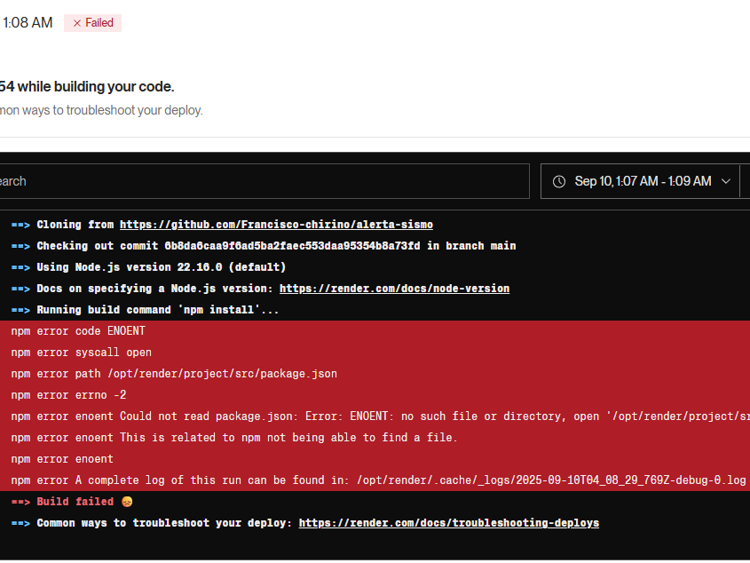
Task: Click the arrow marker before Cloning from
Action: [20, 225]
